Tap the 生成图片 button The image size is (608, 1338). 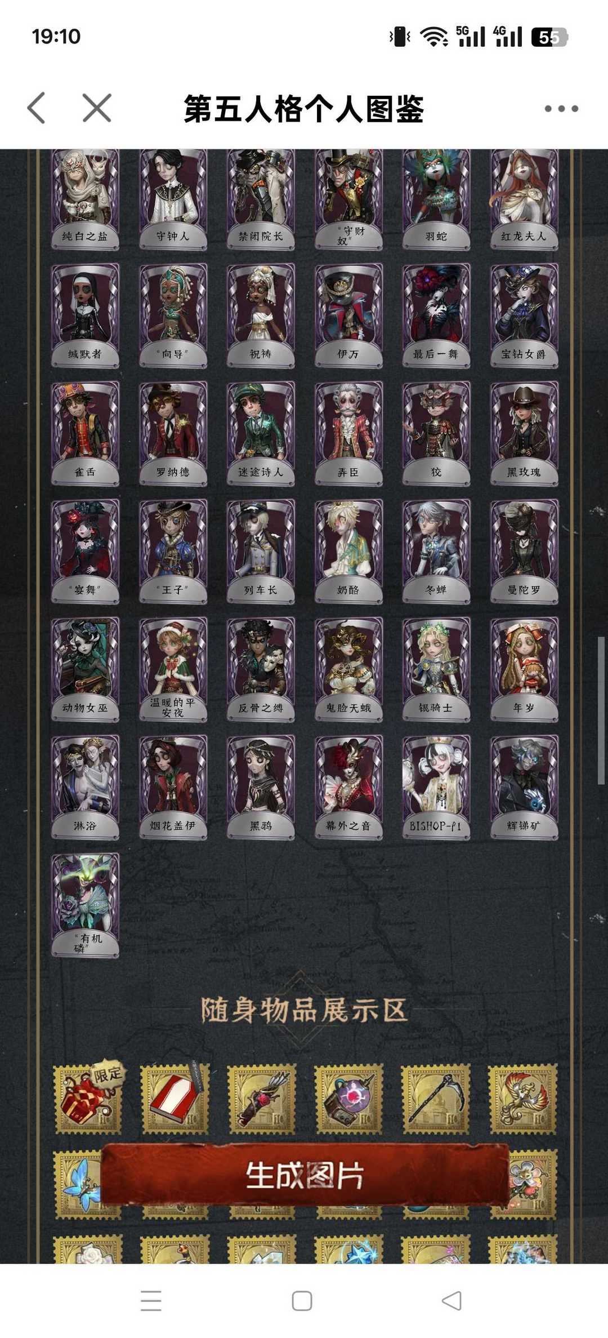(305, 1176)
